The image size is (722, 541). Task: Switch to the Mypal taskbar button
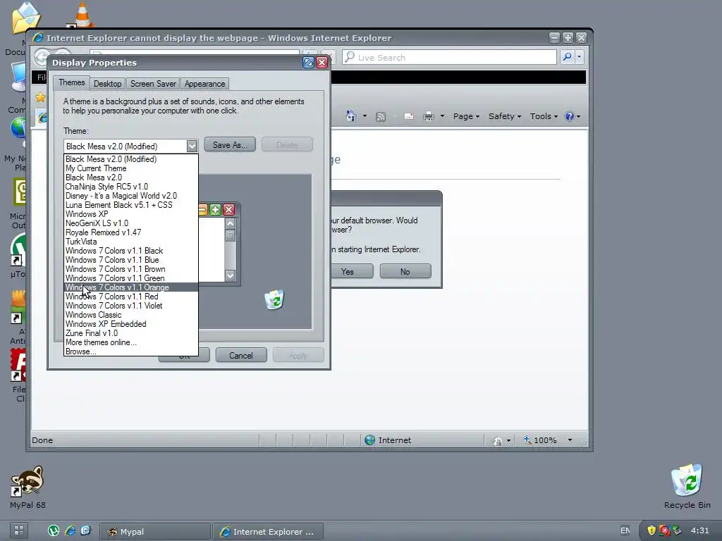[154, 531]
